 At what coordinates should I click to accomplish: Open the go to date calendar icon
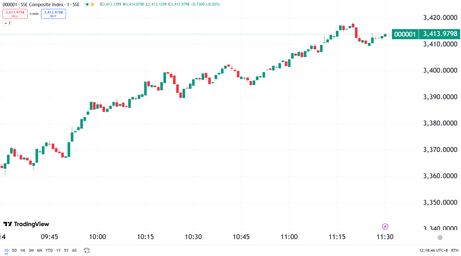pos(87,250)
